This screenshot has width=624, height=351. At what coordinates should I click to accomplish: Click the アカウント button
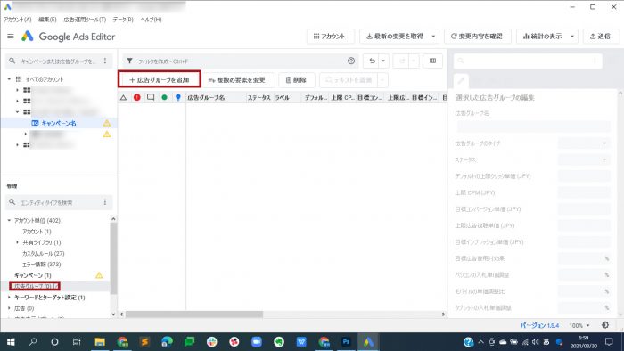331,37
